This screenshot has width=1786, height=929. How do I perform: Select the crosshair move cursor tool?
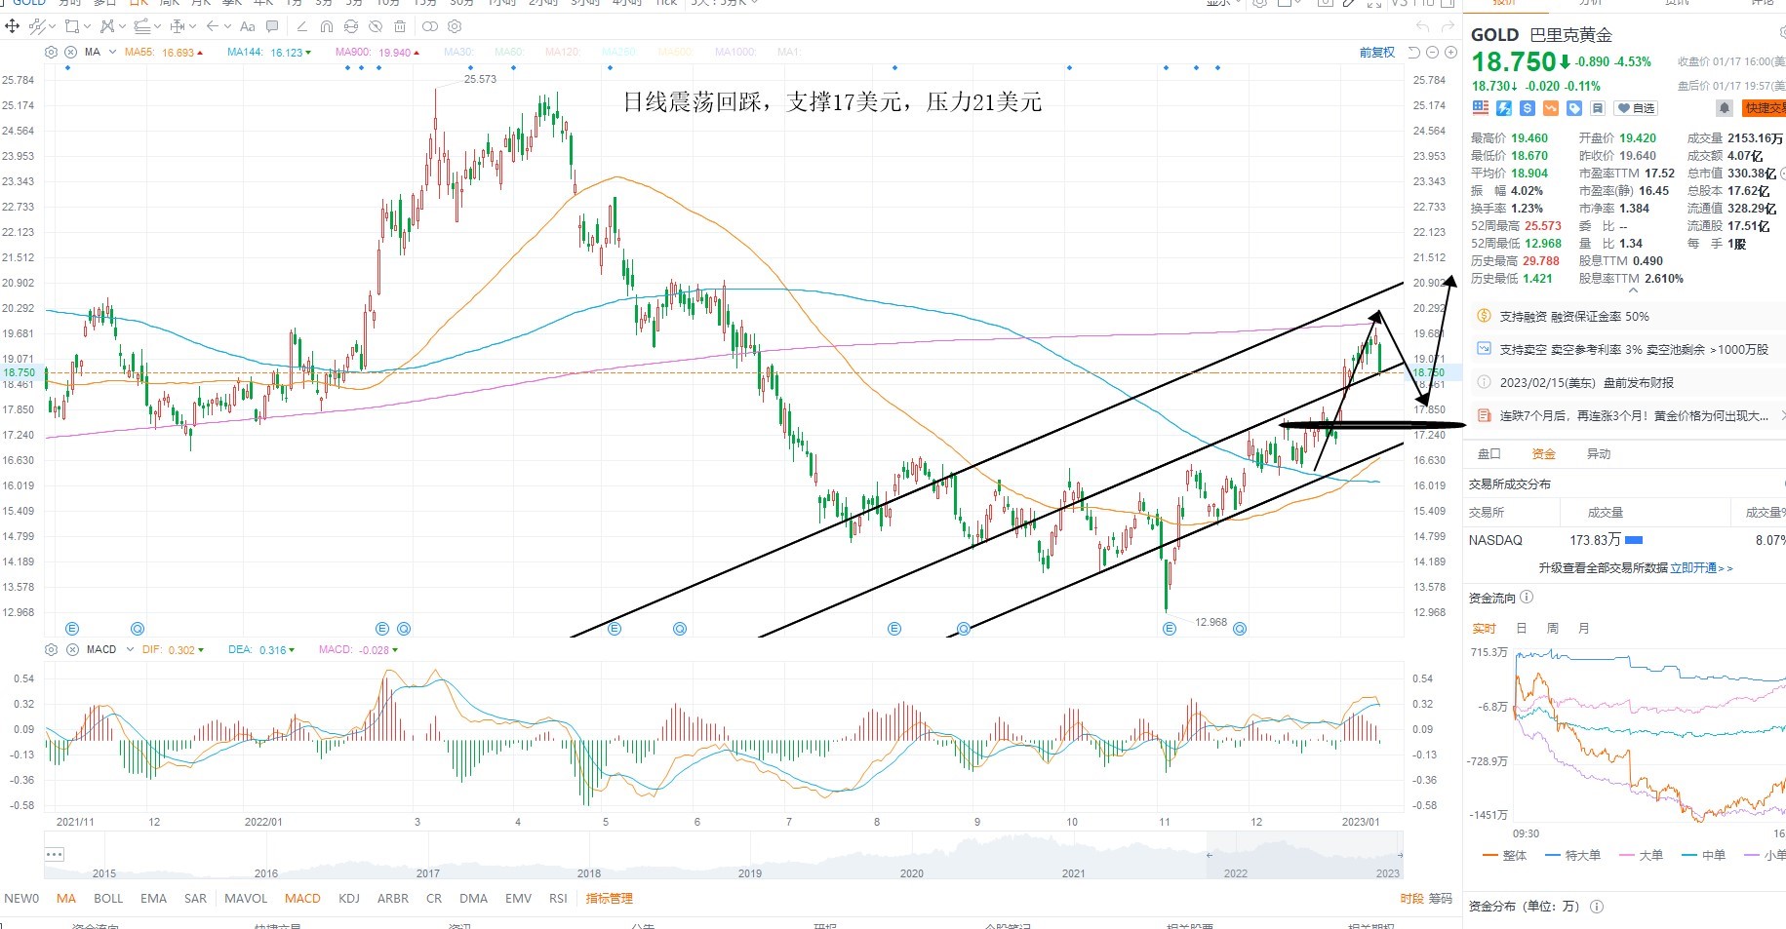(13, 26)
